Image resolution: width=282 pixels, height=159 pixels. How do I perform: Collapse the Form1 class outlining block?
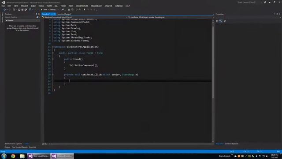[53, 53]
